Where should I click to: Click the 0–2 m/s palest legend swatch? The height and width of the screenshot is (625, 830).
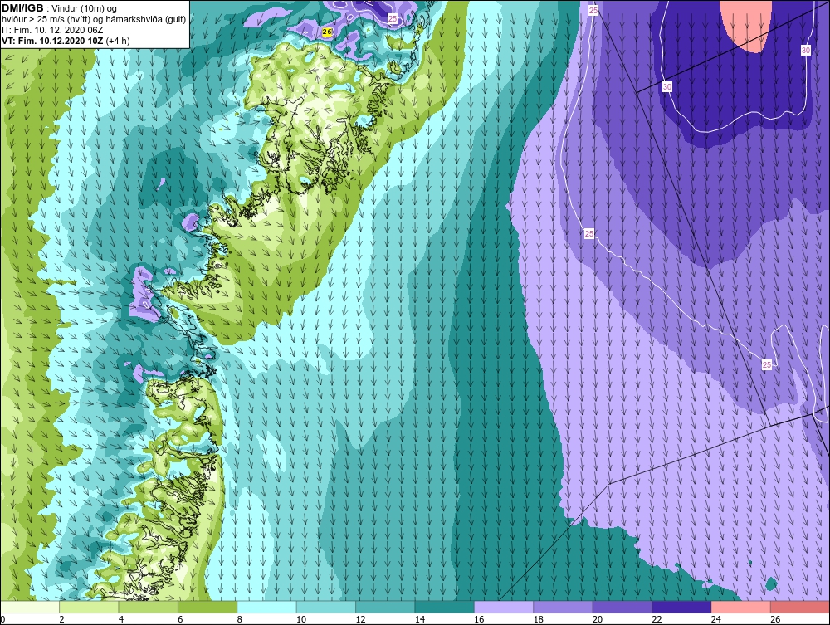[30, 607]
